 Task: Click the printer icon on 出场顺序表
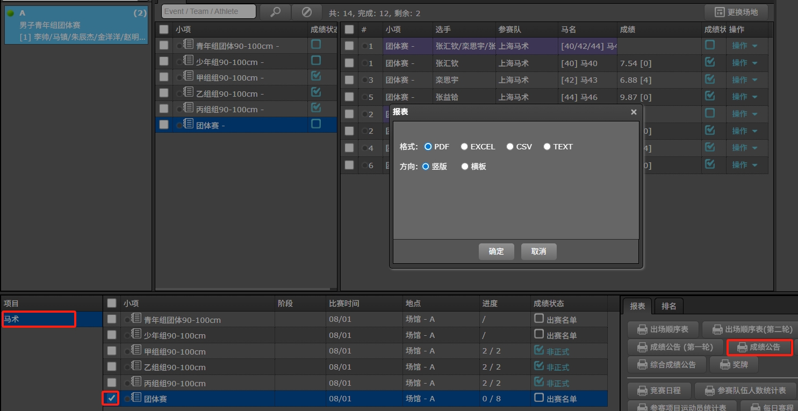point(642,329)
